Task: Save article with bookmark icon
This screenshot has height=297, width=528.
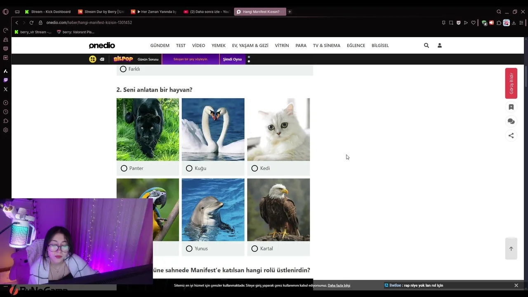Action: [511, 107]
